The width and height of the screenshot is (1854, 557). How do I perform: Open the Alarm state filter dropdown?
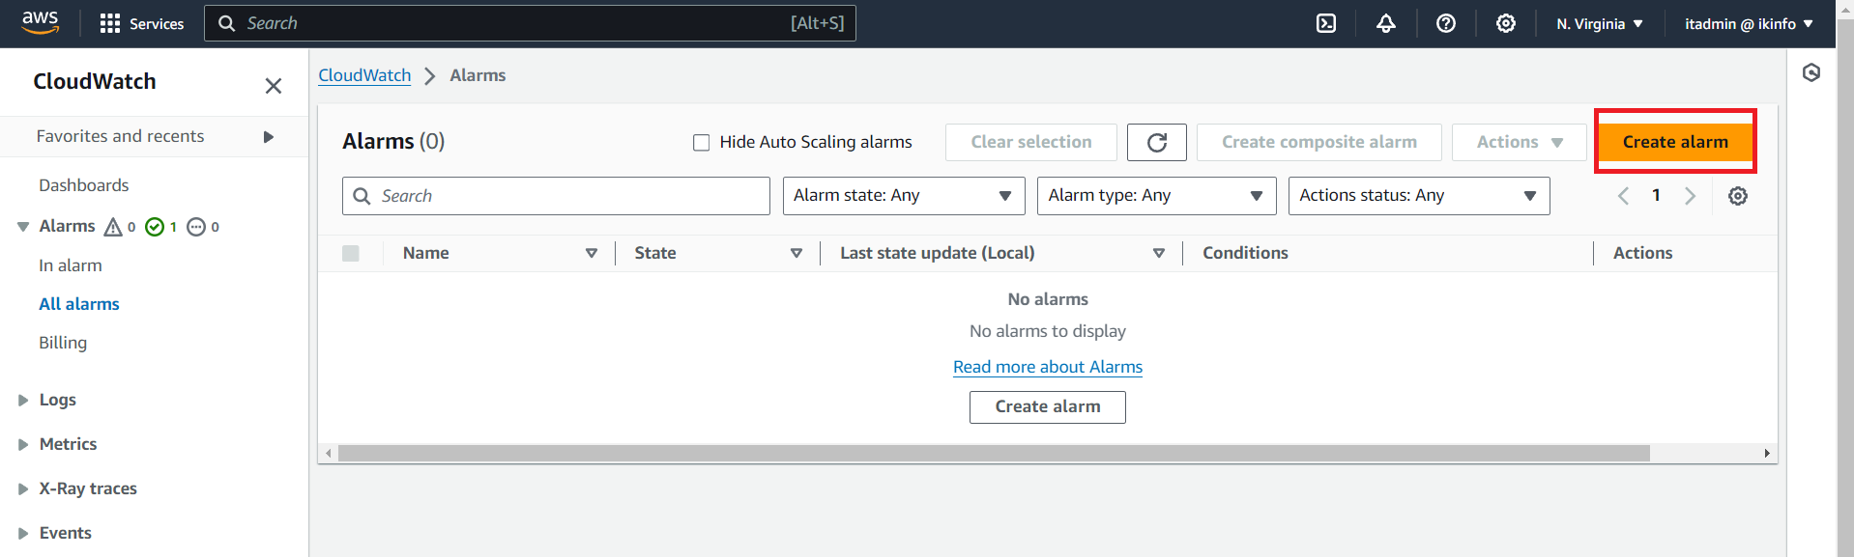tap(903, 195)
